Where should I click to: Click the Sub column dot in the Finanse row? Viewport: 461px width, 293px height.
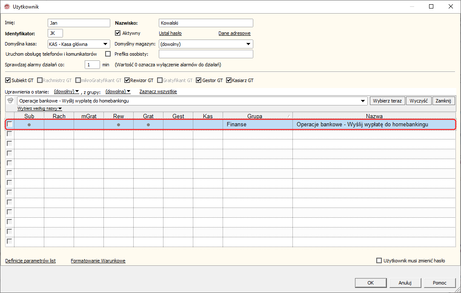29,125
